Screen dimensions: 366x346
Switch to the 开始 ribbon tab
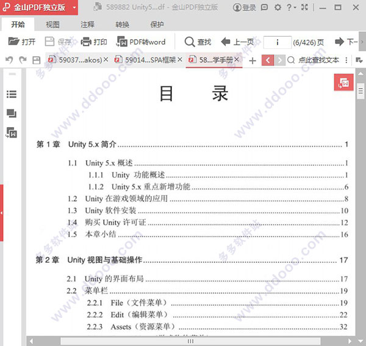pos(18,24)
